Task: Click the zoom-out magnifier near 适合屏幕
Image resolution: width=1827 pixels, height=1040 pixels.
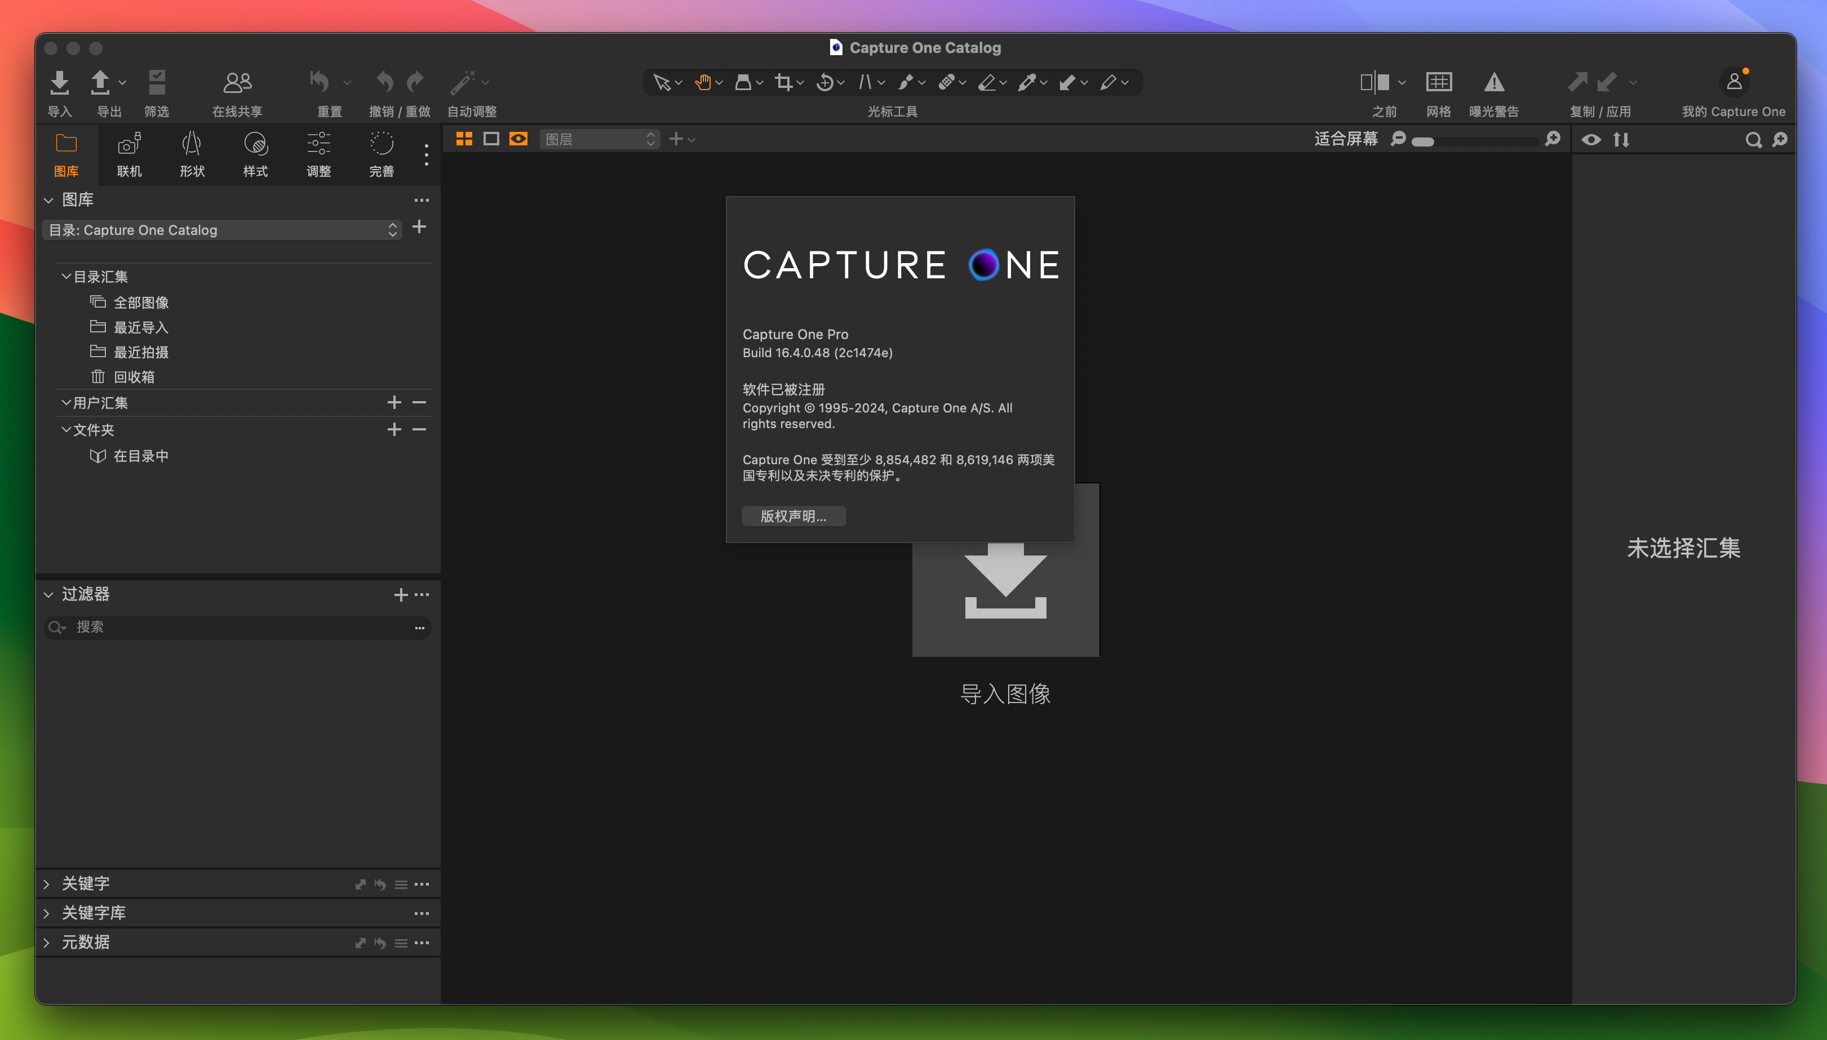Action: coord(1398,139)
